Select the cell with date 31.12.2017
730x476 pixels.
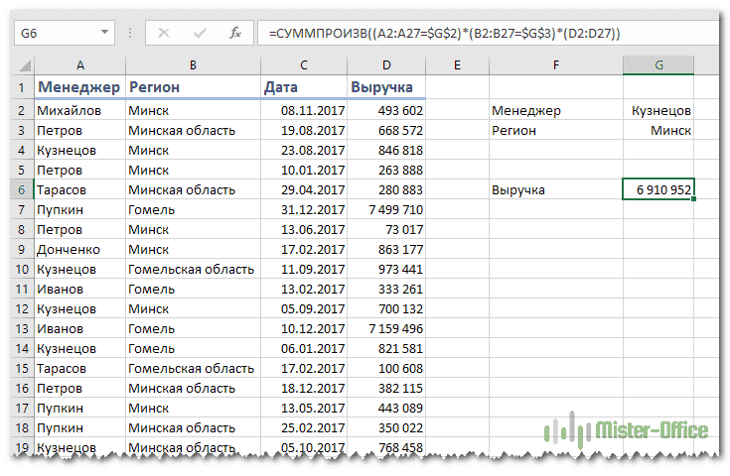303,209
